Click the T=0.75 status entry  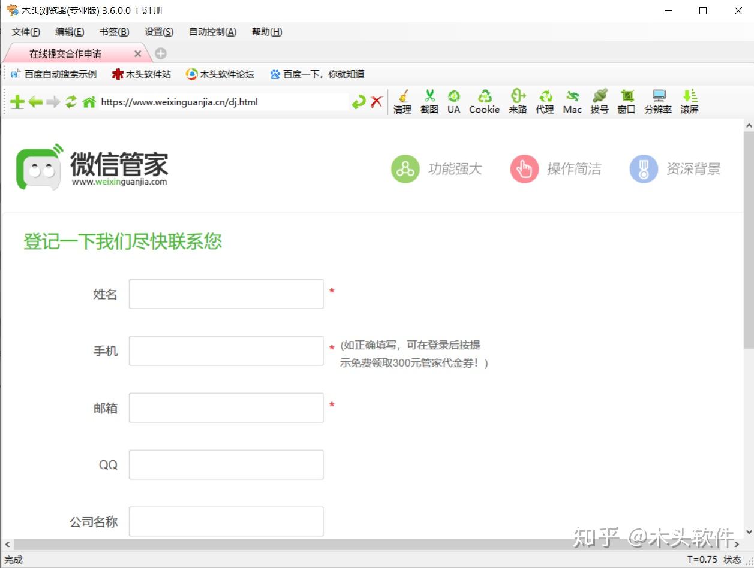click(702, 560)
